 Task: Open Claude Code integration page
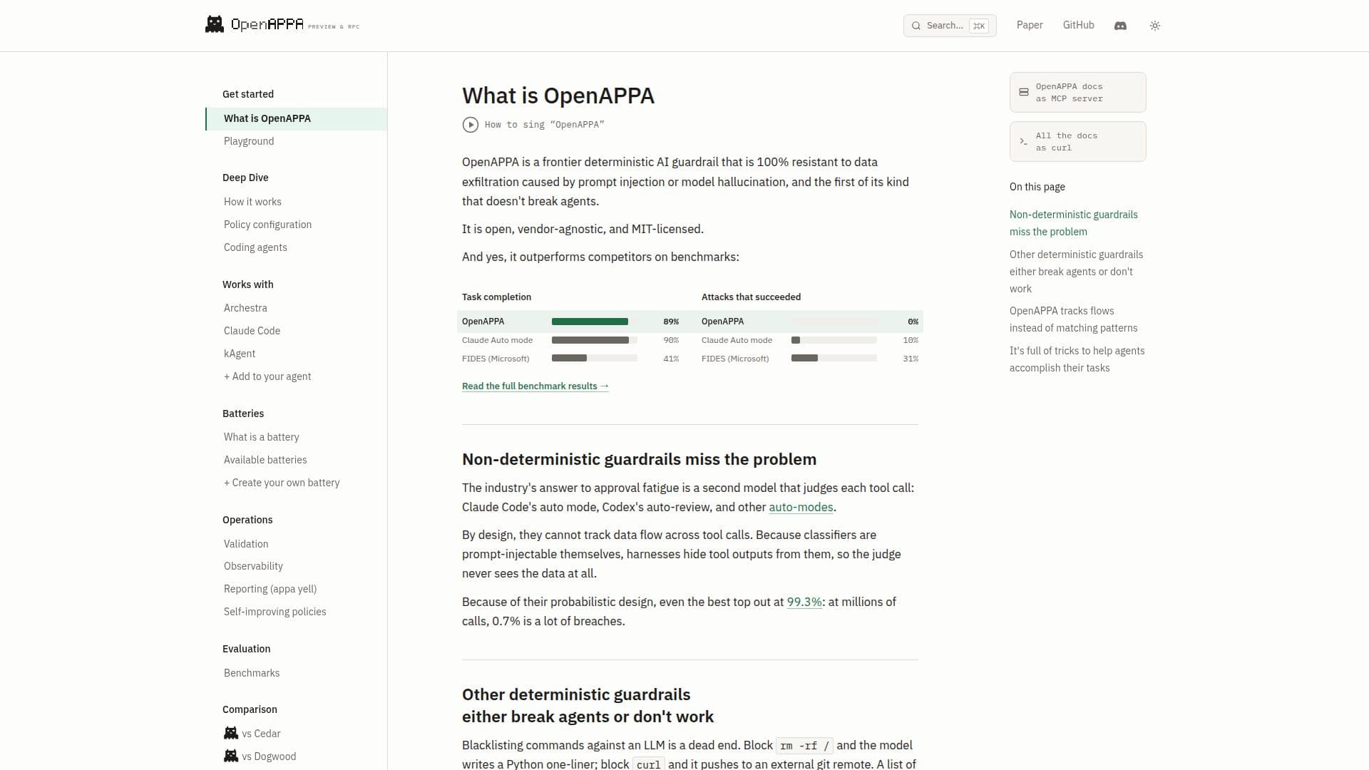[252, 331]
